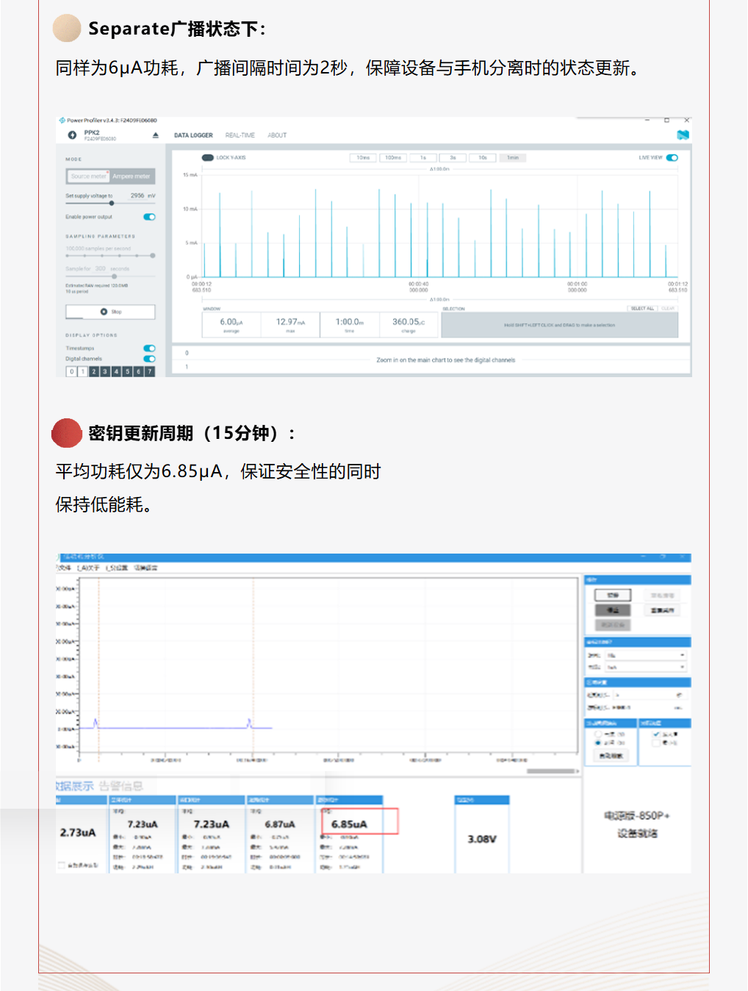Image resolution: width=748 pixels, height=991 pixels.
Task: Open the ABOUT tab
Action: click(x=277, y=135)
